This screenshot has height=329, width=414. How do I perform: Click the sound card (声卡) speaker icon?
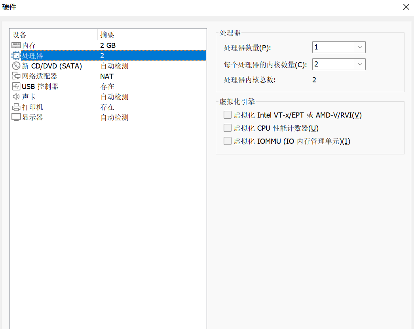click(x=16, y=97)
